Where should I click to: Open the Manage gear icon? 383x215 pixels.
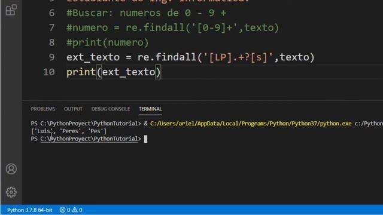click(11, 192)
